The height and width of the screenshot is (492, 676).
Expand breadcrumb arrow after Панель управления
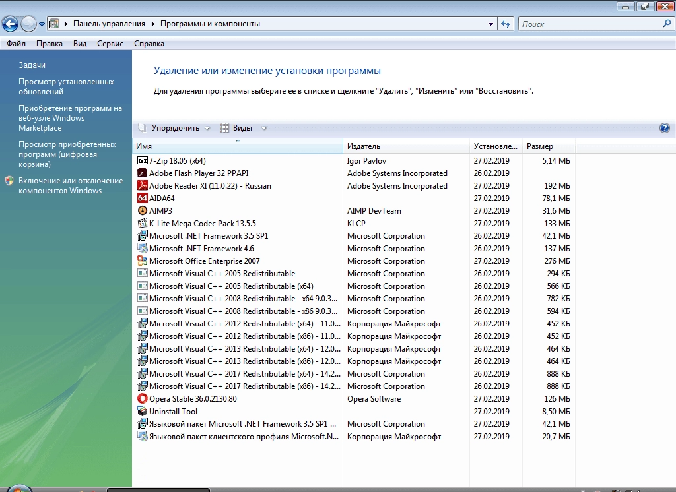pyautogui.click(x=152, y=24)
